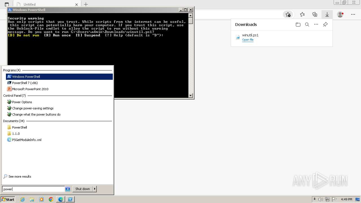Click Open file link under winutil.ps1
361x203 pixels.
248,40
